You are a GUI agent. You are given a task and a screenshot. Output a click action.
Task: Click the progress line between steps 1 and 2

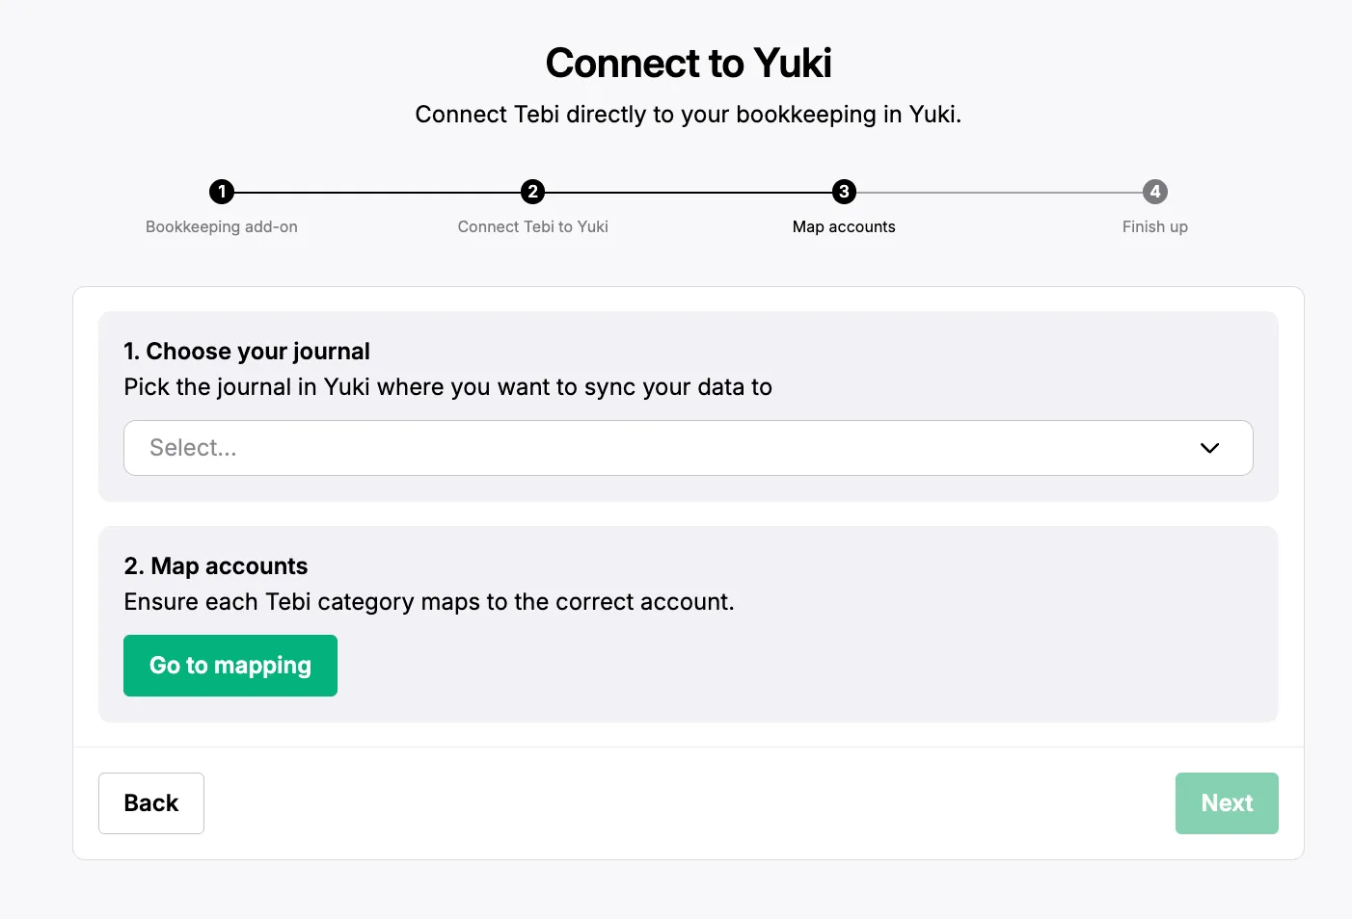click(377, 193)
